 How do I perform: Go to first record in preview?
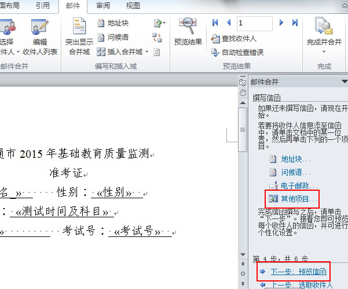point(215,23)
